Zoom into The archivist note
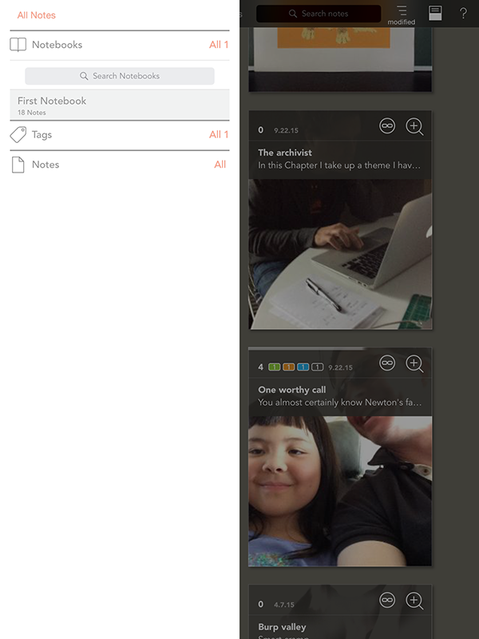The height and width of the screenshot is (639, 479). pos(414,126)
